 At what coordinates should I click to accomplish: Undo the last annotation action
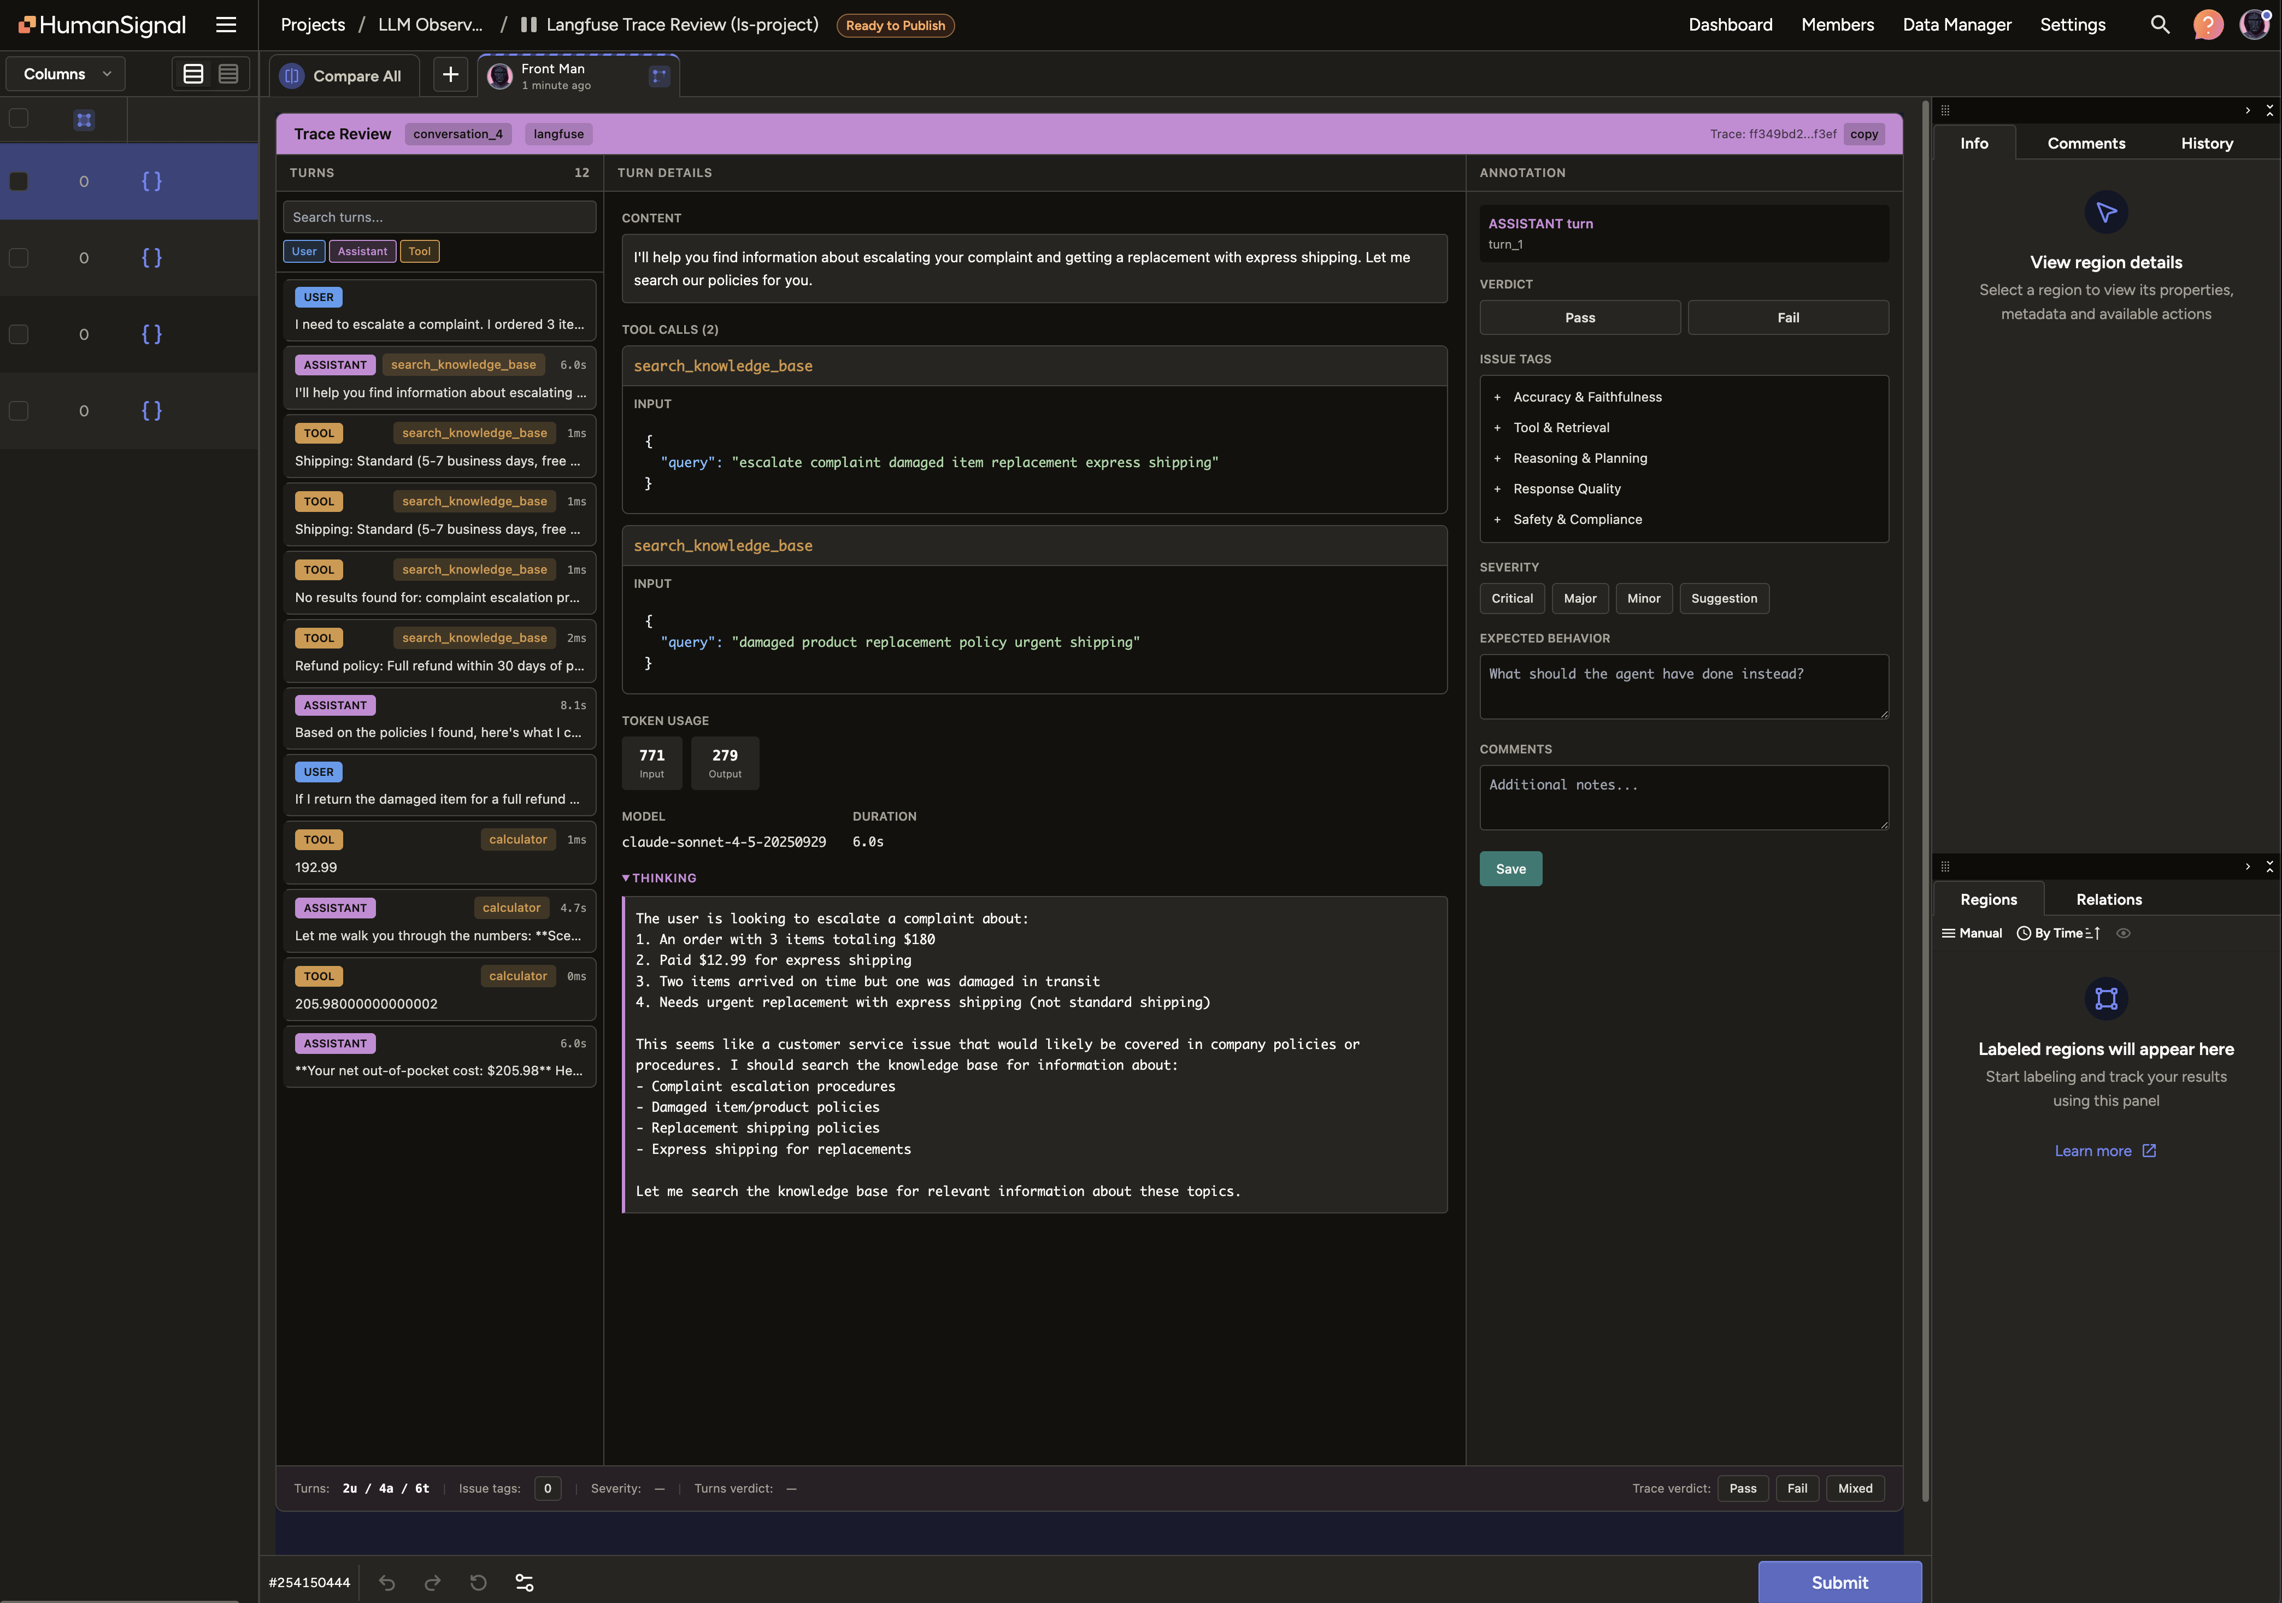tap(387, 1582)
